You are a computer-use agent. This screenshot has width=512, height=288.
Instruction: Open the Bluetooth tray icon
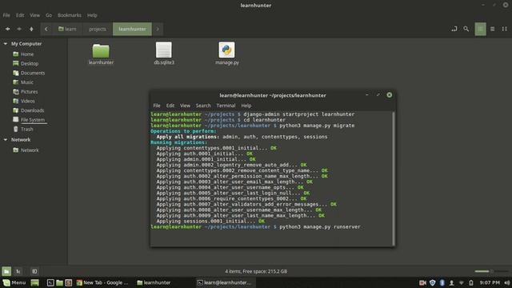442,282
